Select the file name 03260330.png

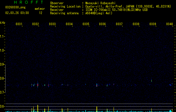tap(15, 7)
